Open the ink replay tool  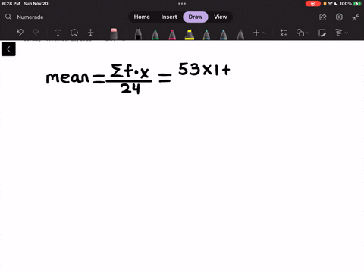pyautogui.click(x=339, y=33)
